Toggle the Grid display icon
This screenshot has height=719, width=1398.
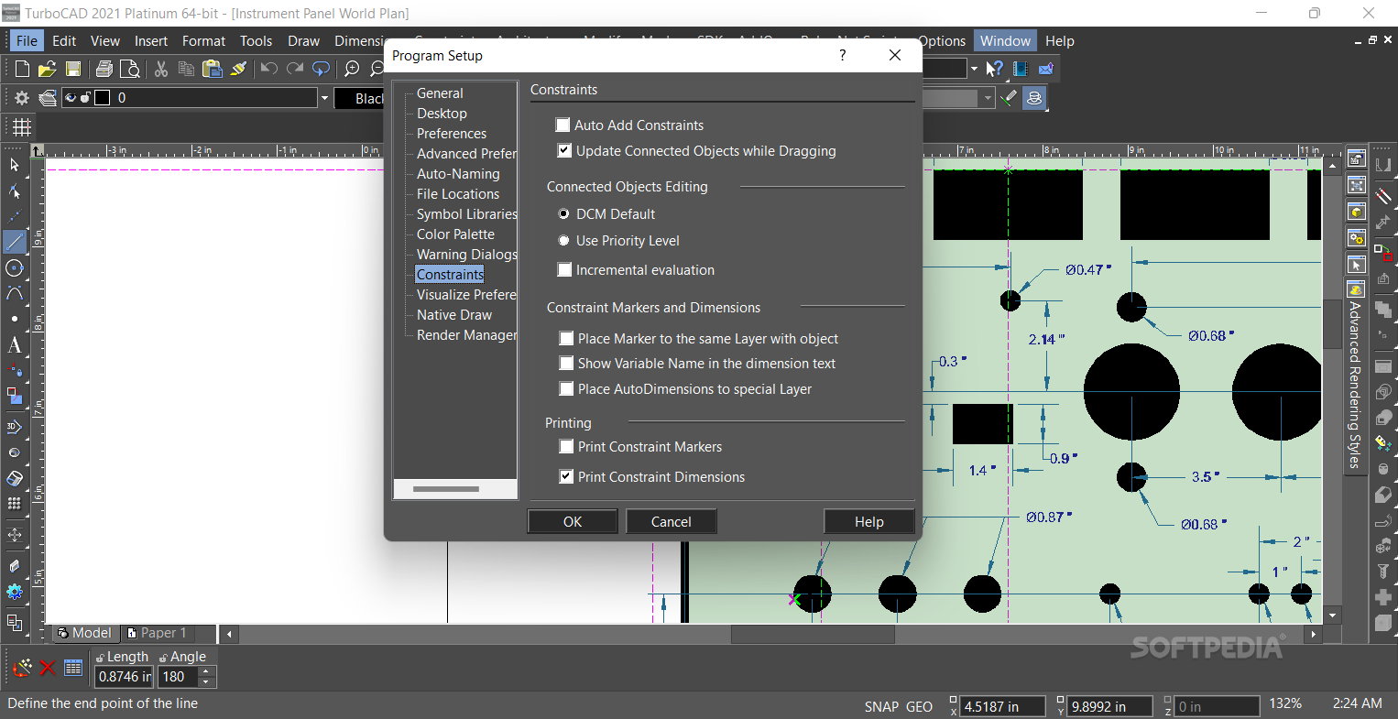22,126
